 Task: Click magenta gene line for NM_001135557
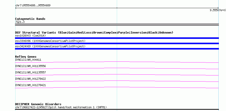click(117, 75)
